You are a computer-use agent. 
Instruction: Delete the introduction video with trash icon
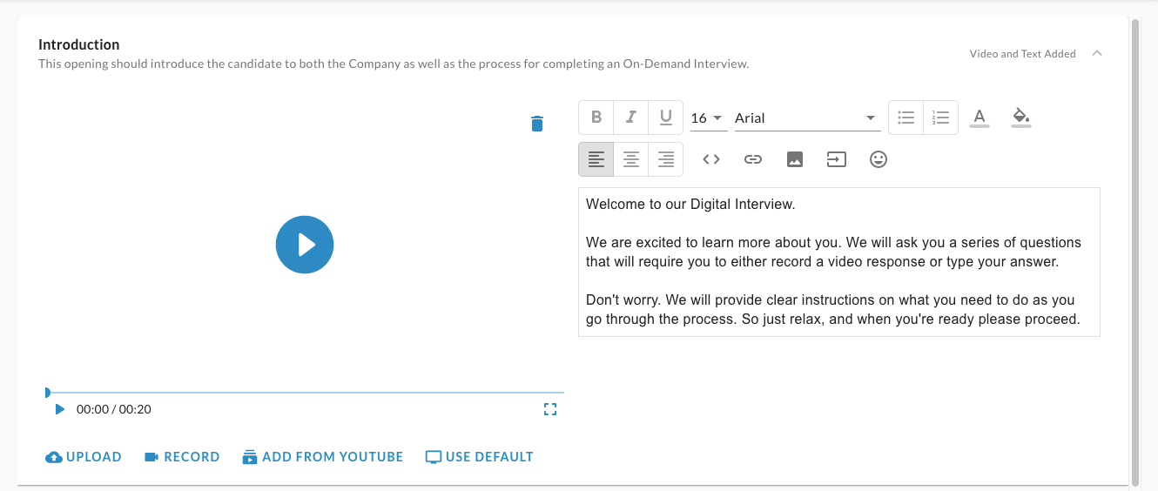click(x=537, y=124)
